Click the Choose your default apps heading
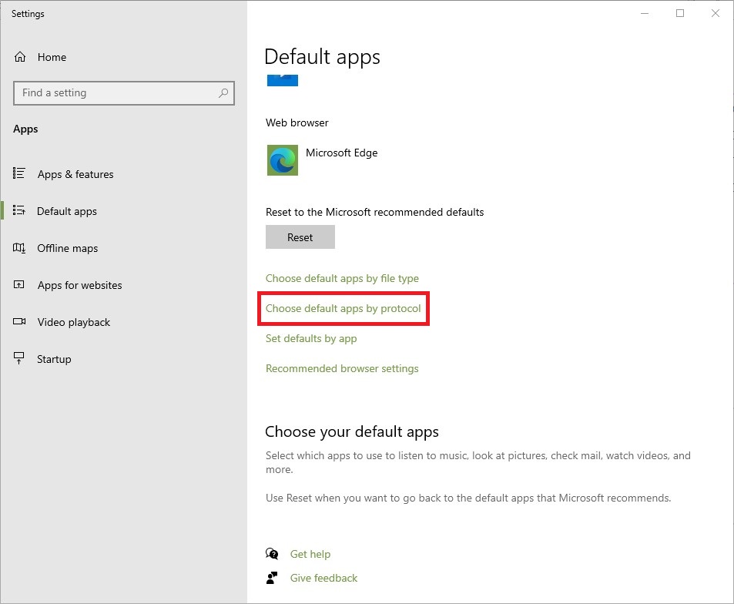The height and width of the screenshot is (604, 734). pos(352,431)
